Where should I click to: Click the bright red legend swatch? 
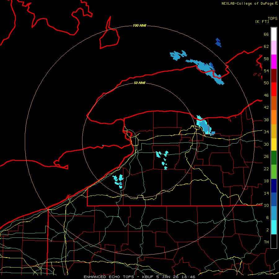274,89
